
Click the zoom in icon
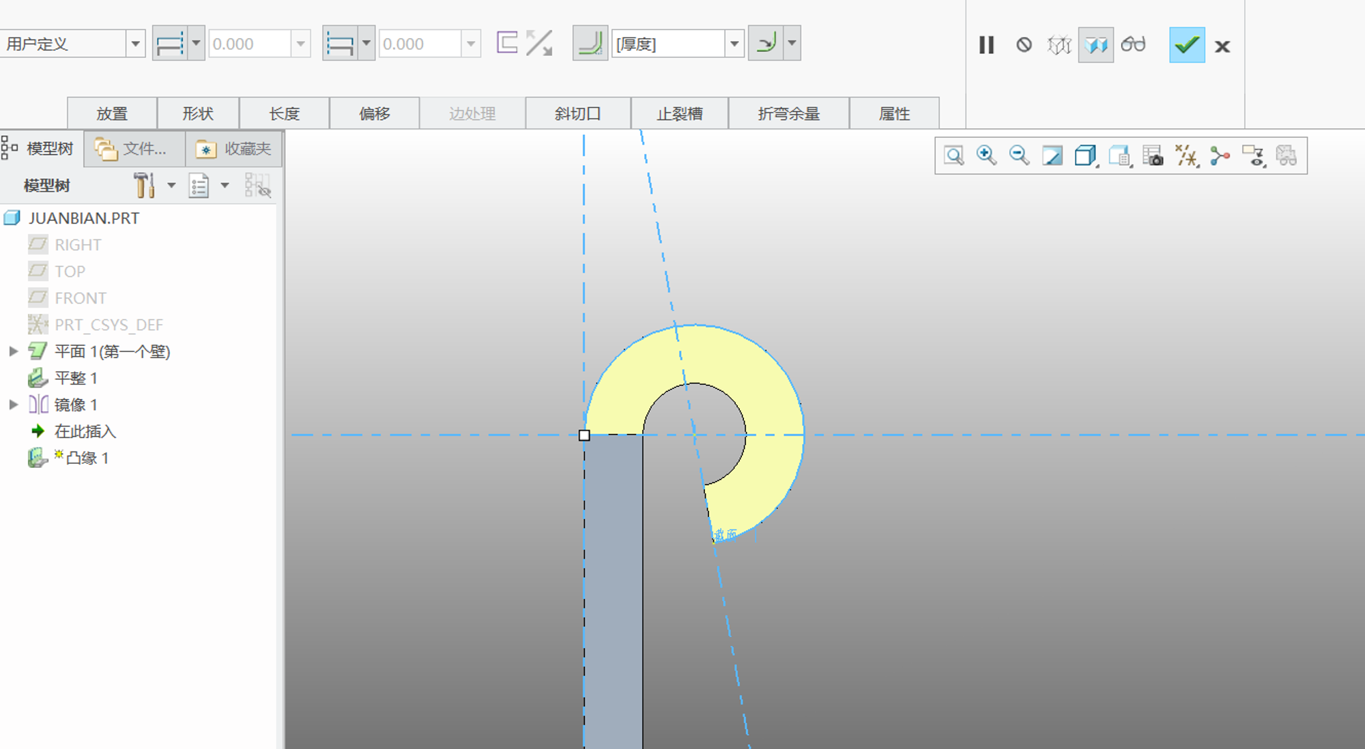986,156
